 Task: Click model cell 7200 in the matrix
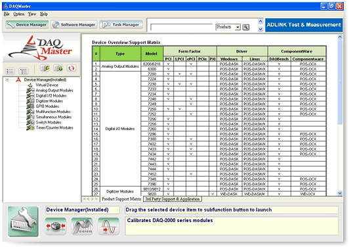click(x=152, y=74)
